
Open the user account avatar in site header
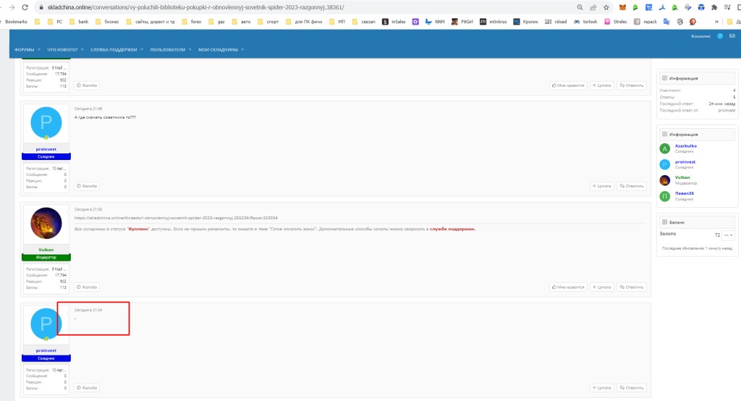pos(720,36)
